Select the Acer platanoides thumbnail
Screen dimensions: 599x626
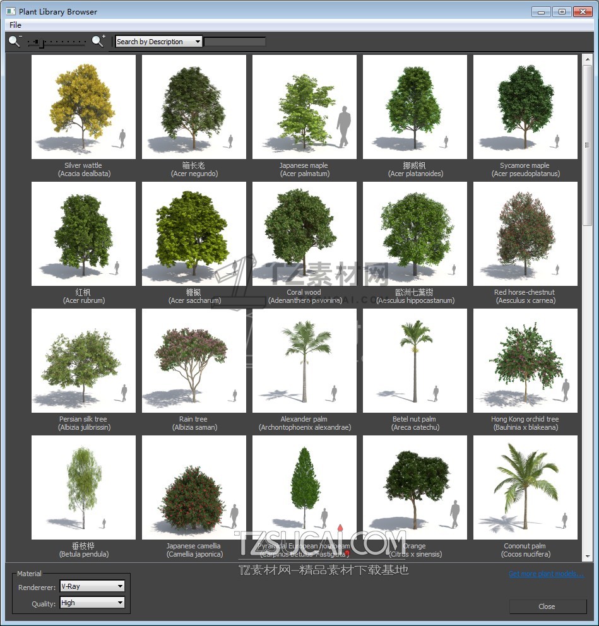415,107
